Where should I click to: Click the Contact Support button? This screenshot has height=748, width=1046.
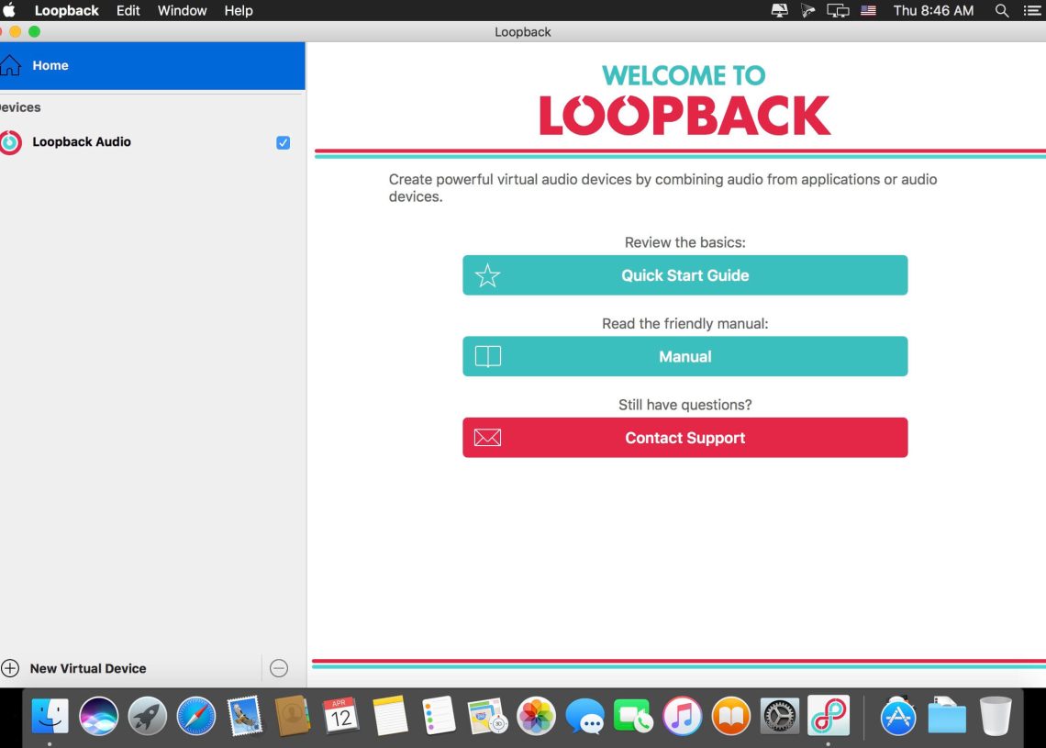(684, 437)
